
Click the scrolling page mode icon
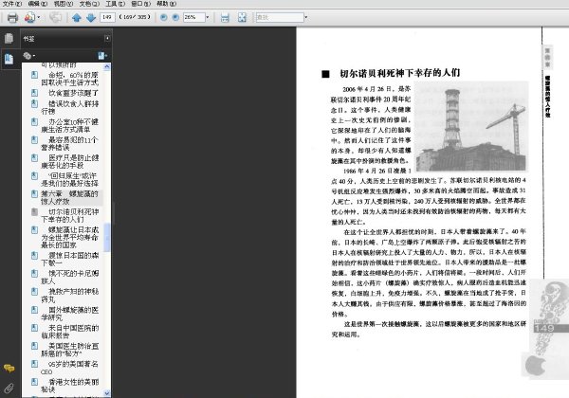(x=225, y=17)
